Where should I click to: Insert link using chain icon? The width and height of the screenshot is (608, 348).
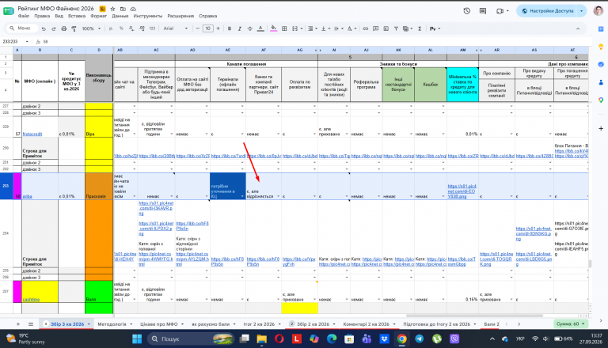pos(365,28)
